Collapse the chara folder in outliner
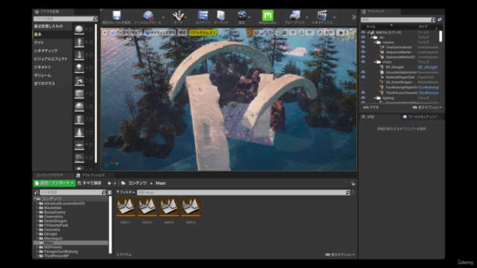 coord(375,62)
